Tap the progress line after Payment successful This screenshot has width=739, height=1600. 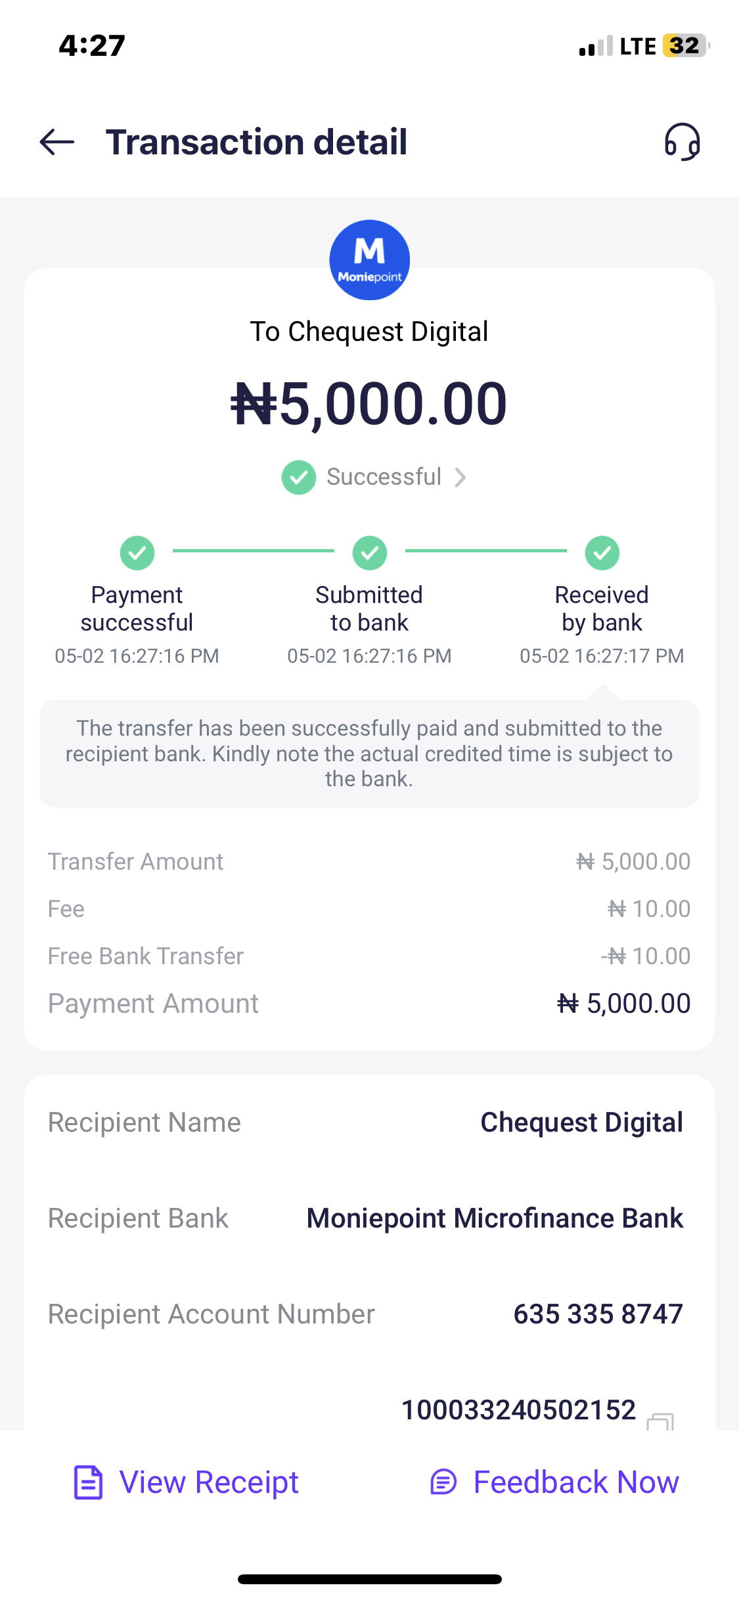tap(253, 551)
